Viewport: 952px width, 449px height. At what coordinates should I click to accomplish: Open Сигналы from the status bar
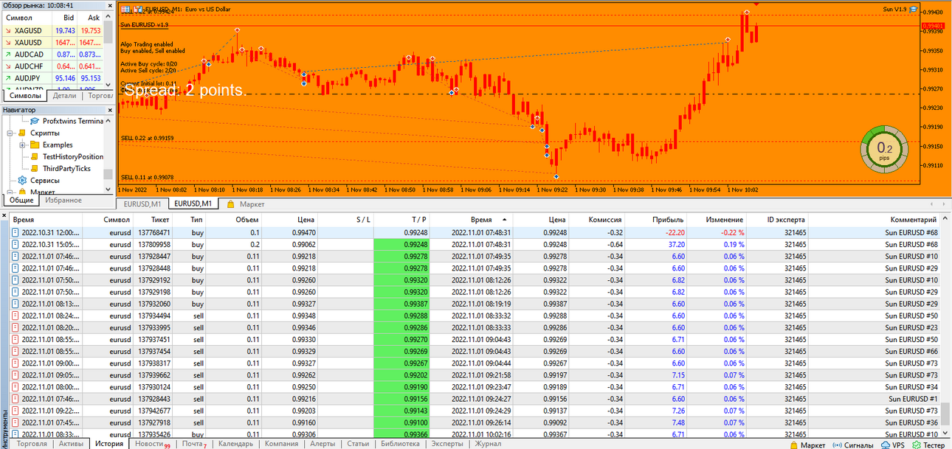click(x=853, y=445)
